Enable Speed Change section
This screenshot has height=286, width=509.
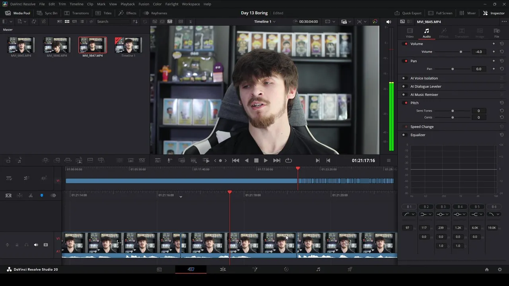point(406,127)
